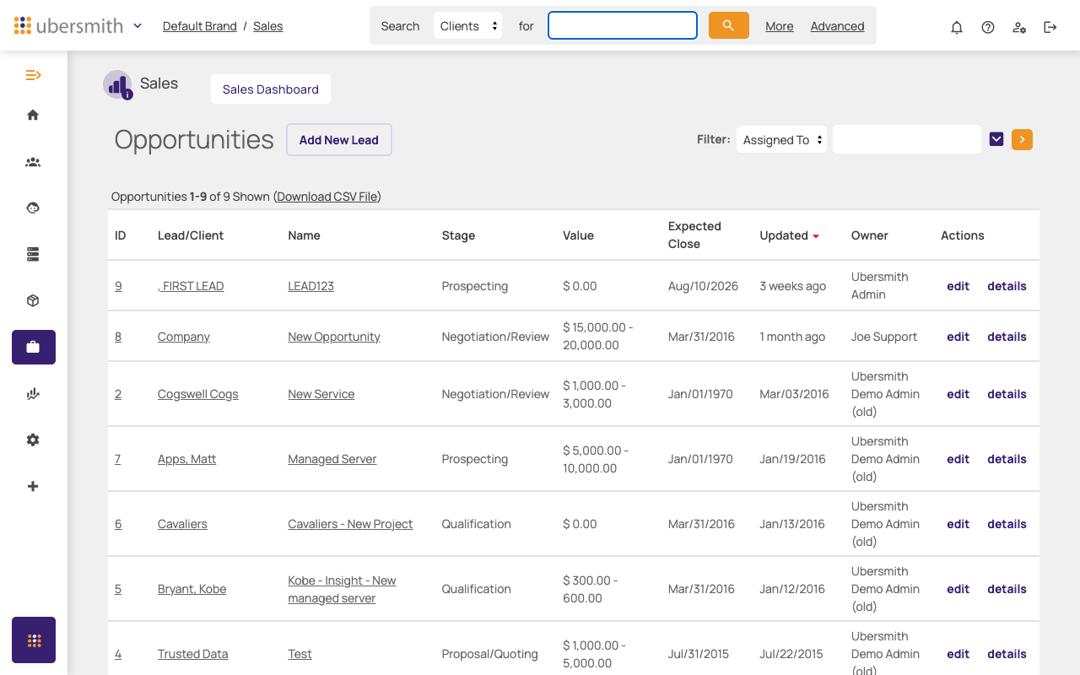
Task: Click the Default Brand breadcrumb
Action: point(200,26)
